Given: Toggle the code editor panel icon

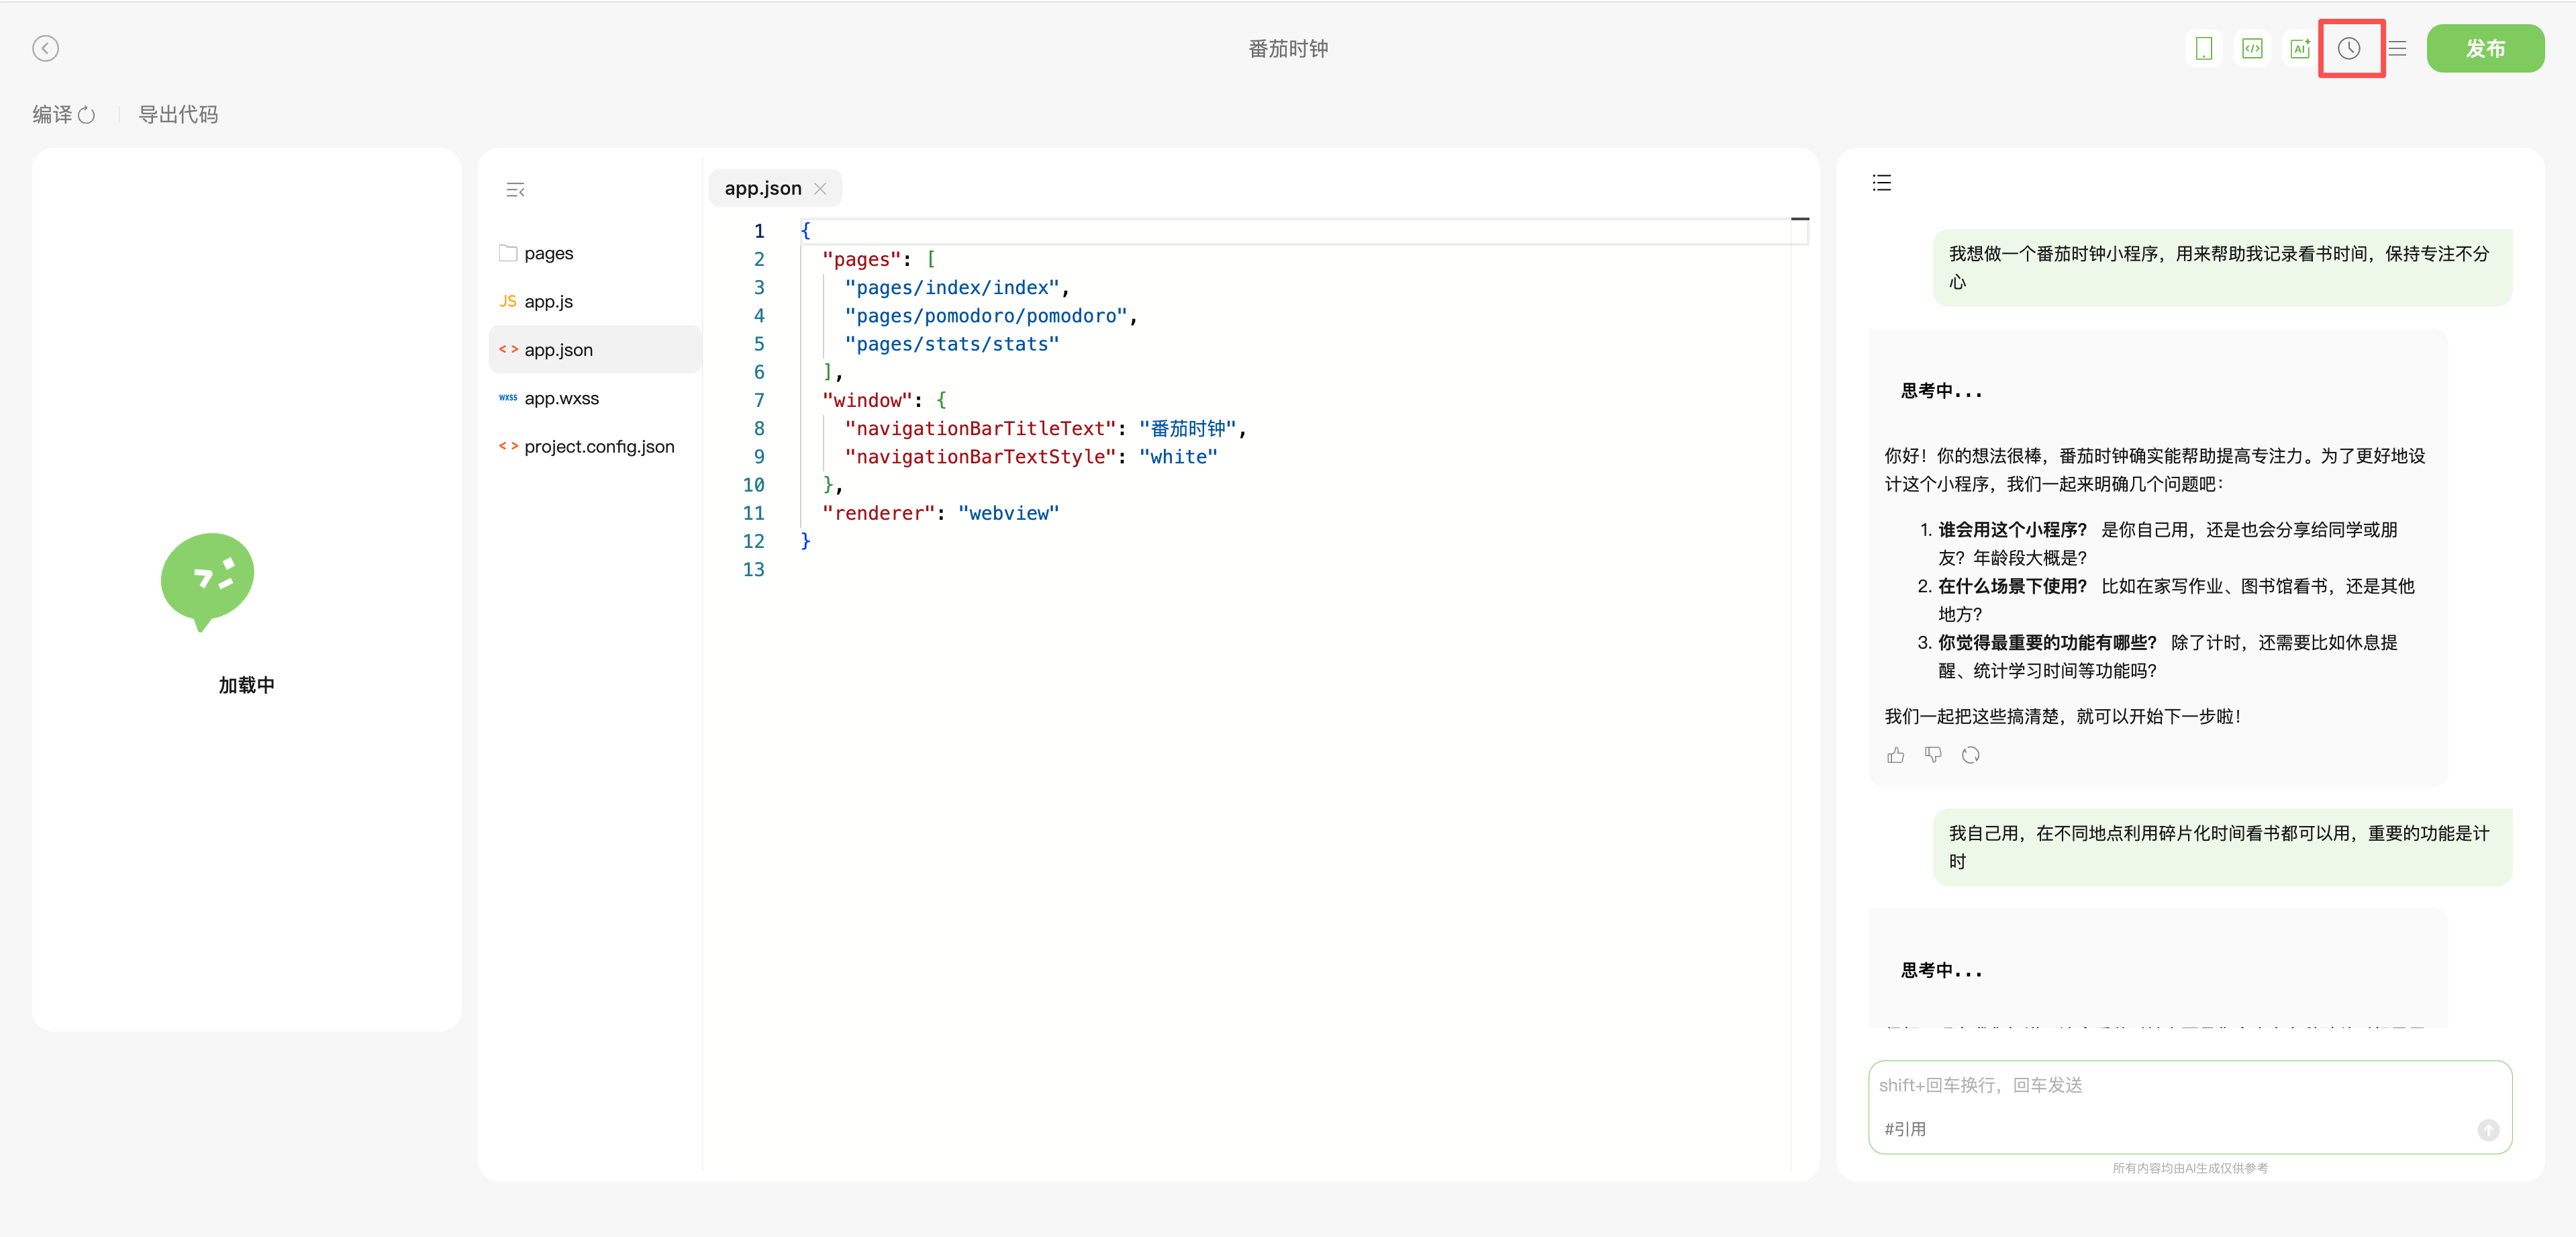Looking at the screenshot, I should [x=2252, y=48].
